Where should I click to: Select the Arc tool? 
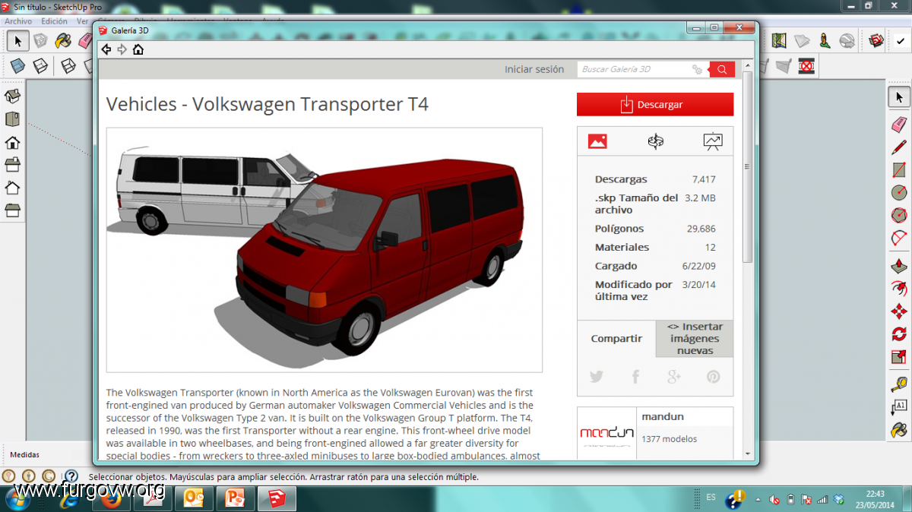[899, 238]
